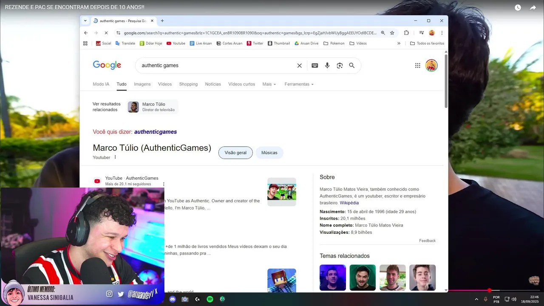Click the address bar URL field

tap(250, 33)
